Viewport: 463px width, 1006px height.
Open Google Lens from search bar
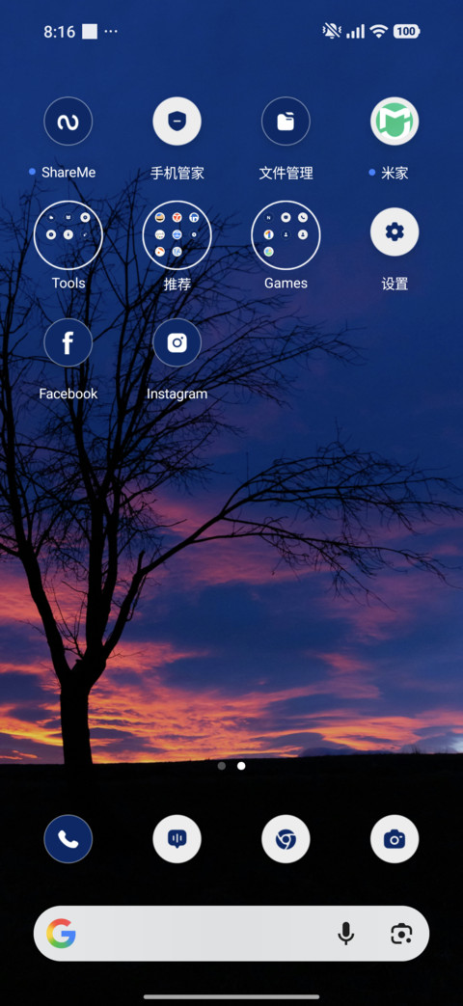tap(401, 934)
